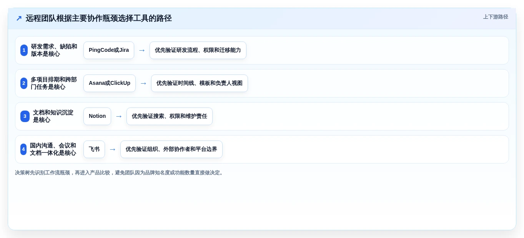Click step number badge 4
The height and width of the screenshot is (238, 524).
[23, 149]
